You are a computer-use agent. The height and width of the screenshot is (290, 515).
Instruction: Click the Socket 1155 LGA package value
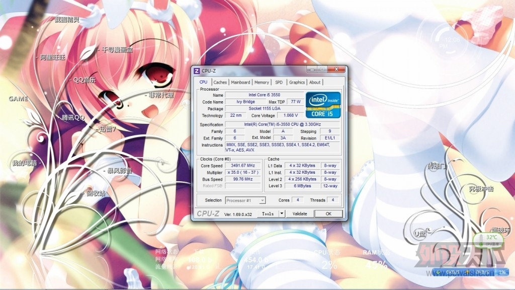pyautogui.click(x=265, y=109)
